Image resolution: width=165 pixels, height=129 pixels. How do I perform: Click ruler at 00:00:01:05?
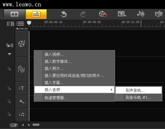point(131,22)
